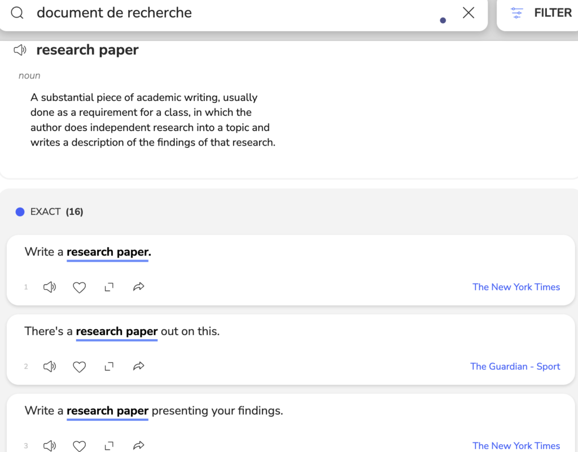Share the first example sentence
The height and width of the screenshot is (452, 578).
[x=138, y=287]
